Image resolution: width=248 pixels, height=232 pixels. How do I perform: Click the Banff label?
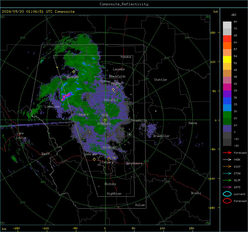coord(45,154)
